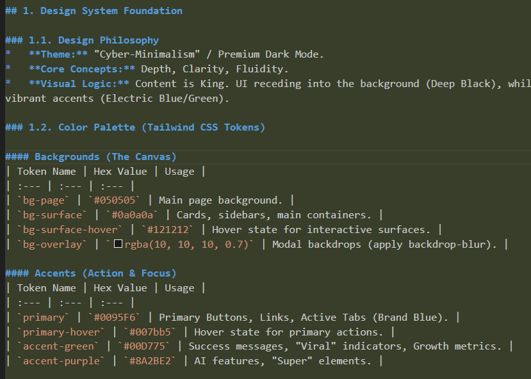Click the token `primary-hover`

click(x=61, y=332)
